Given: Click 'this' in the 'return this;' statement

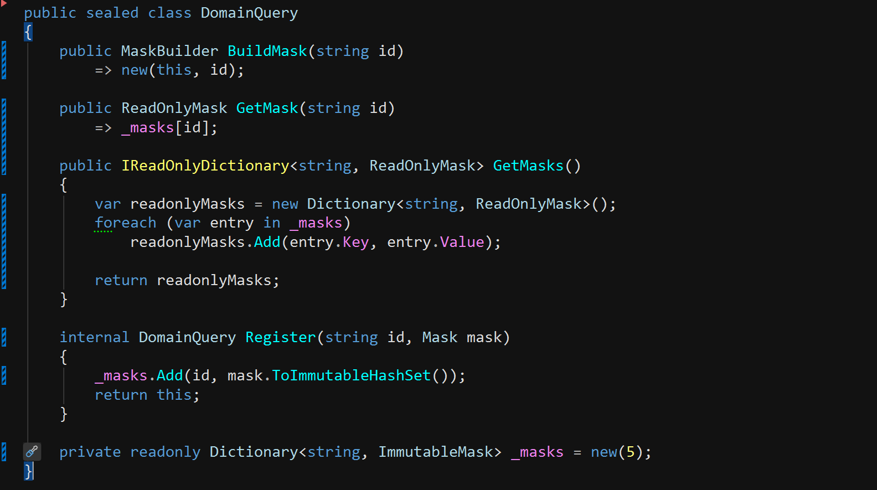Looking at the screenshot, I should [174, 395].
